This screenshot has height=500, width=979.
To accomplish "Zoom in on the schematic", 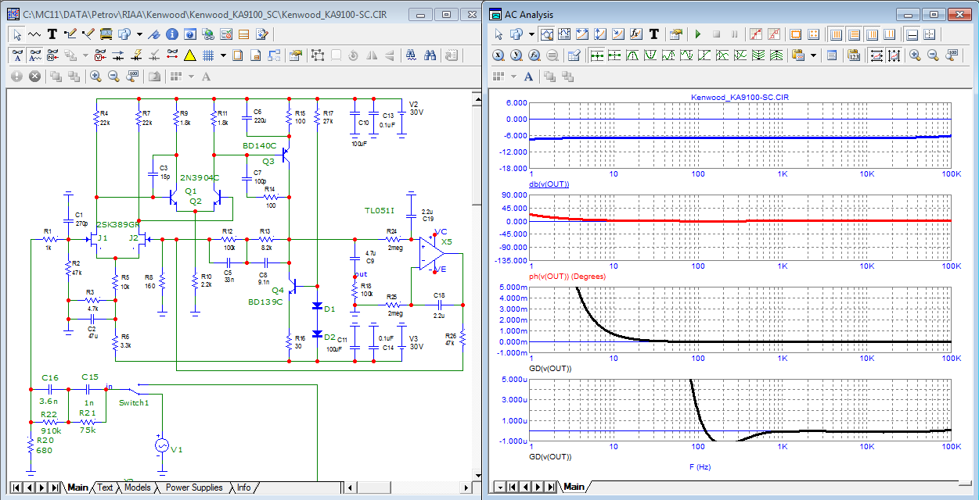I will (x=95, y=77).
